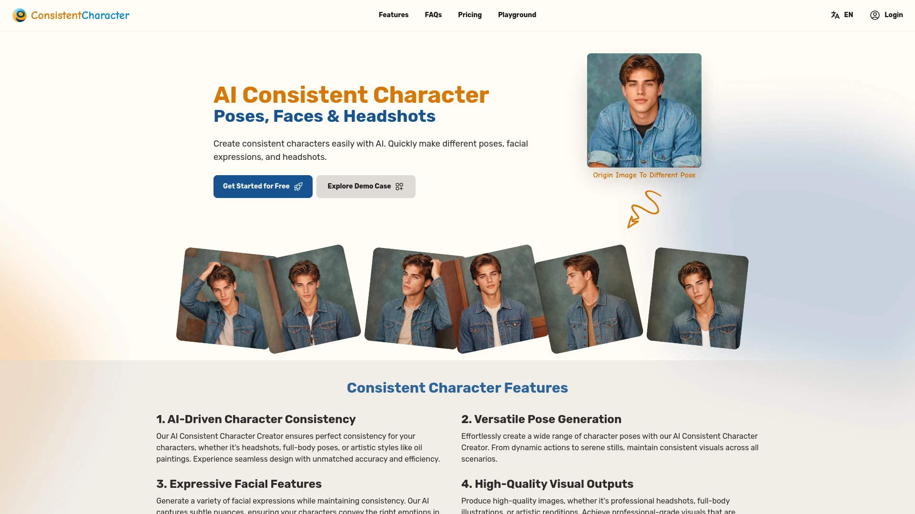
Task: Click Get Started for Free button
Action: pyautogui.click(x=263, y=186)
